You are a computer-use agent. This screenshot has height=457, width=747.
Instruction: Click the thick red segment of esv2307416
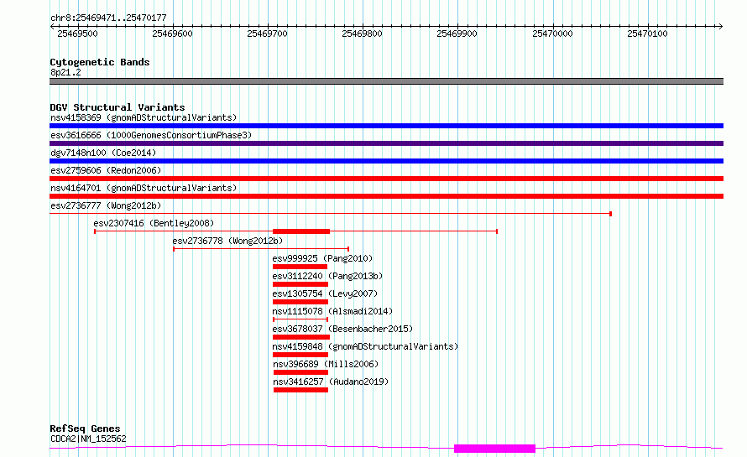pyautogui.click(x=301, y=231)
